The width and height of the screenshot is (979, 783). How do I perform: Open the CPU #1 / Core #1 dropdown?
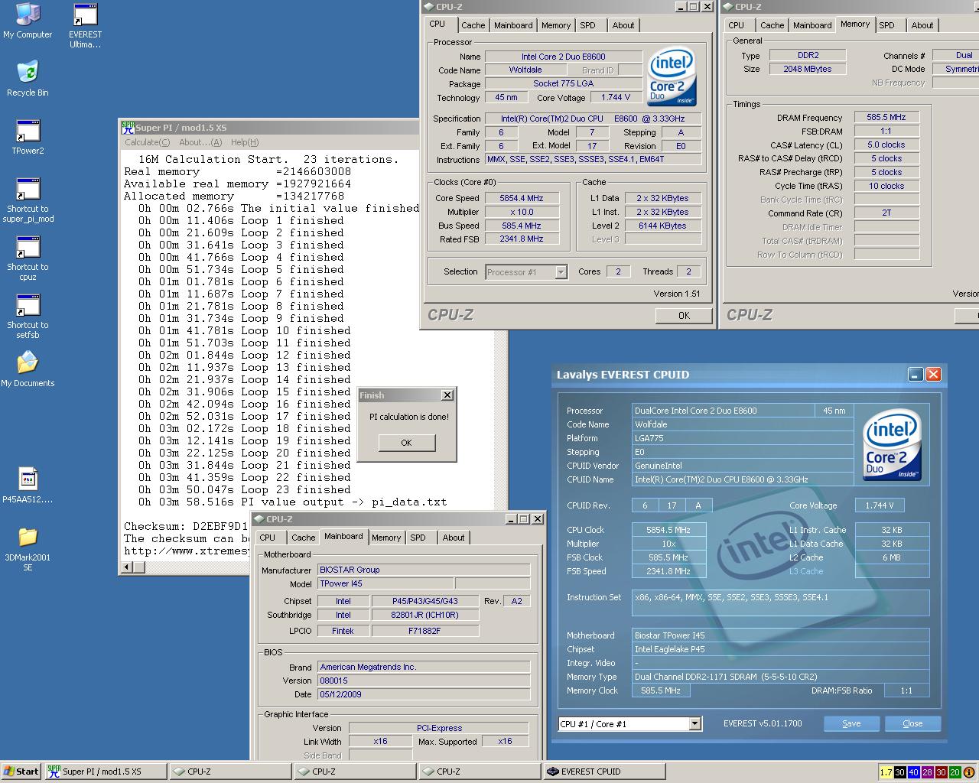(x=694, y=723)
